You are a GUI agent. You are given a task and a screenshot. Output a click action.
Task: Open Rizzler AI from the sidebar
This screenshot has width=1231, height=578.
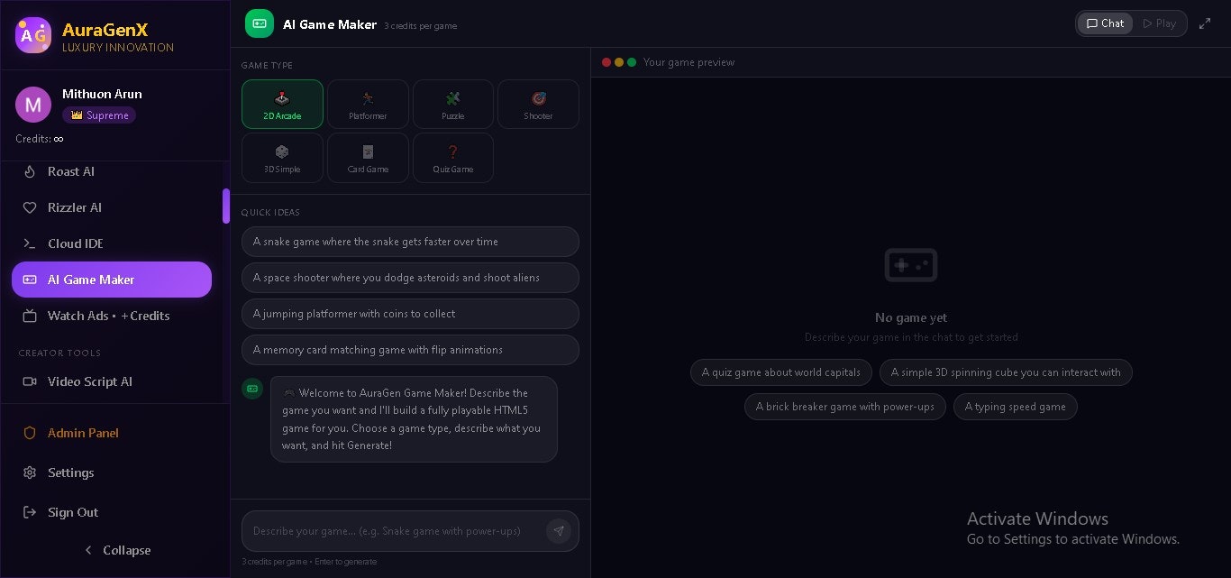click(x=112, y=207)
